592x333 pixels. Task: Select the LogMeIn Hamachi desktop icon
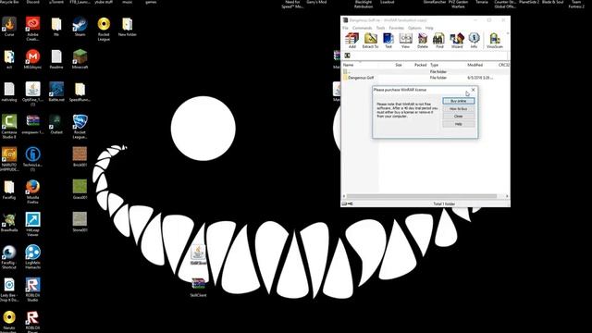tap(33, 257)
